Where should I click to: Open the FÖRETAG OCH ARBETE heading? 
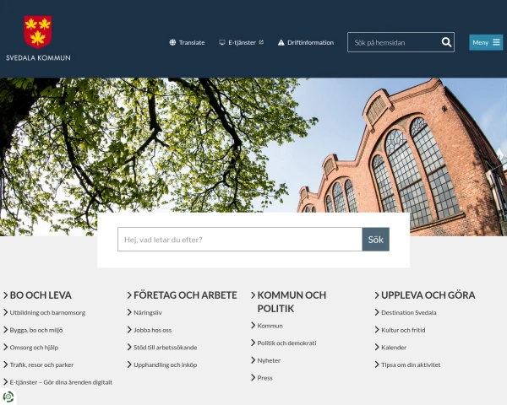point(185,294)
